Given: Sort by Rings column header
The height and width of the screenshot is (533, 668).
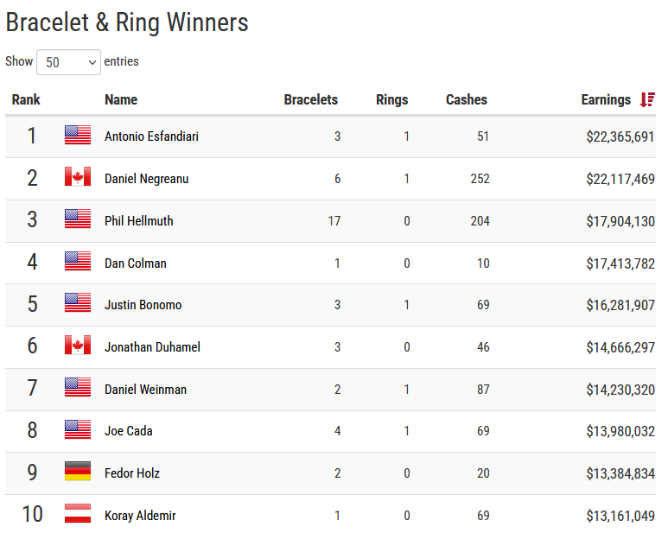Looking at the screenshot, I should [392, 99].
